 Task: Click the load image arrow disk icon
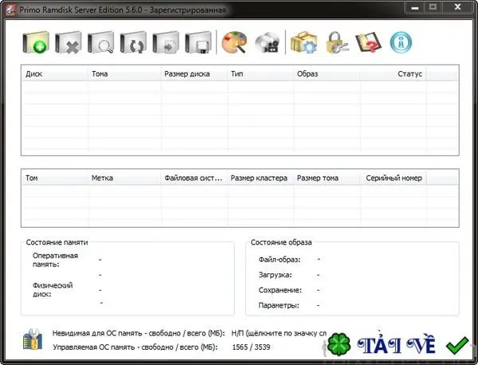pyautogui.click(x=166, y=42)
